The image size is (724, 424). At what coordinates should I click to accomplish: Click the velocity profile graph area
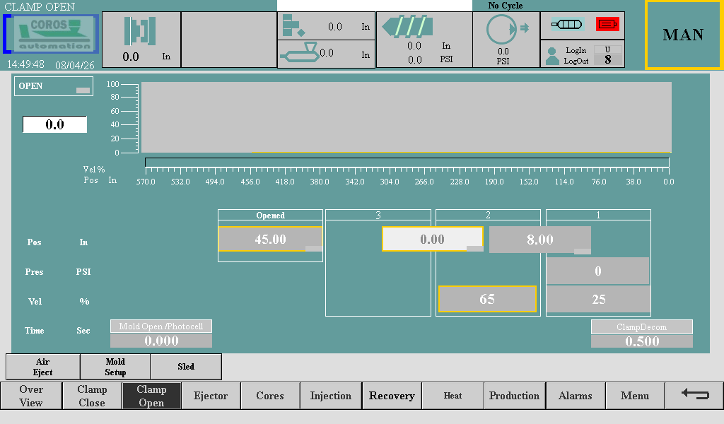point(406,117)
